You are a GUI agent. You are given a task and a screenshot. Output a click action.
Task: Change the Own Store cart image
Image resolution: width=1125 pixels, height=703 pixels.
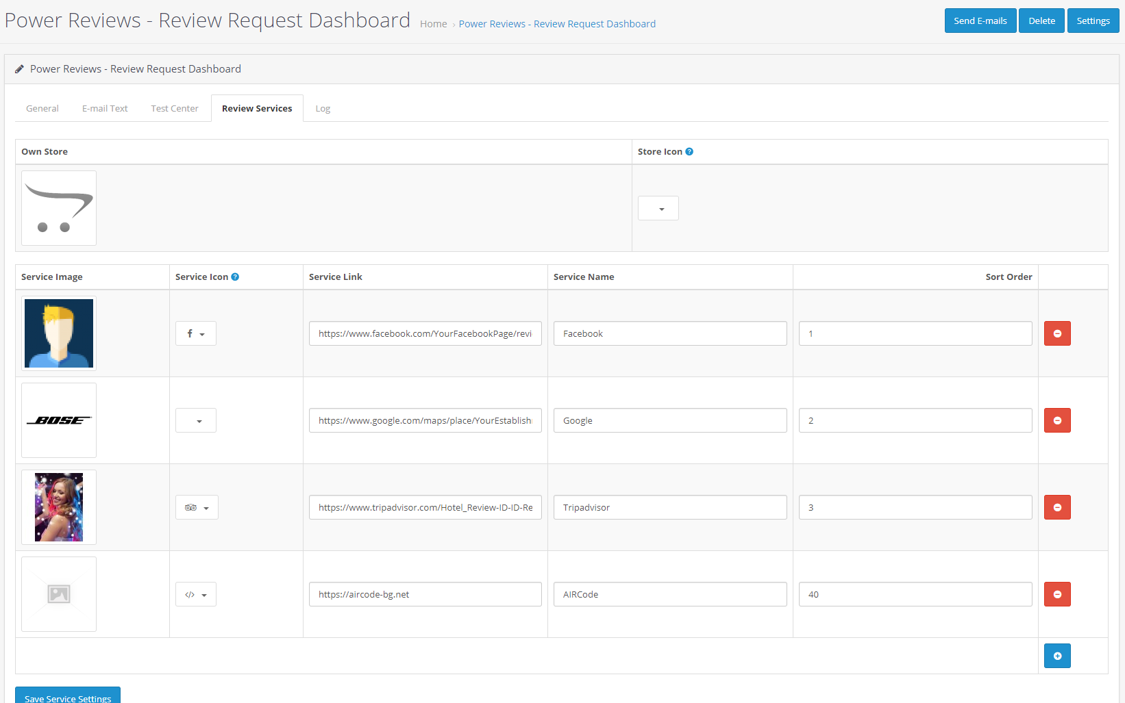[x=59, y=208]
